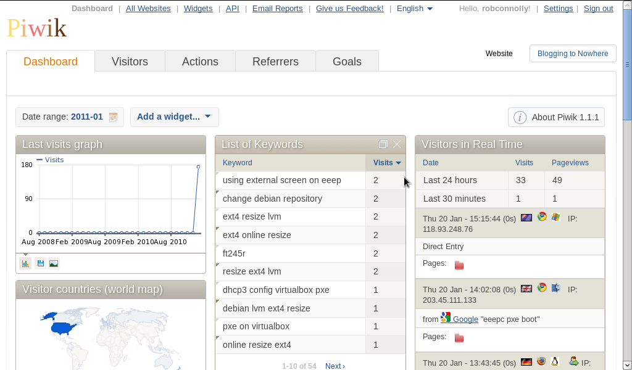
Task: Click UK flag in 14:02:08 visit
Action: coord(526,289)
